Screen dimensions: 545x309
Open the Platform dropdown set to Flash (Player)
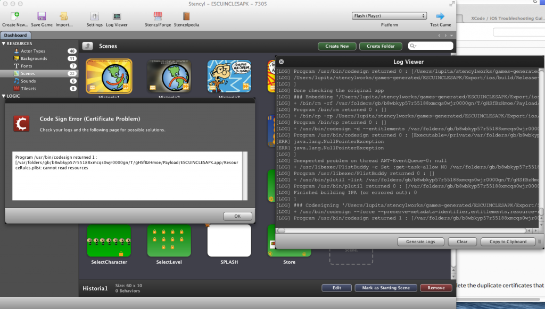[x=389, y=16]
